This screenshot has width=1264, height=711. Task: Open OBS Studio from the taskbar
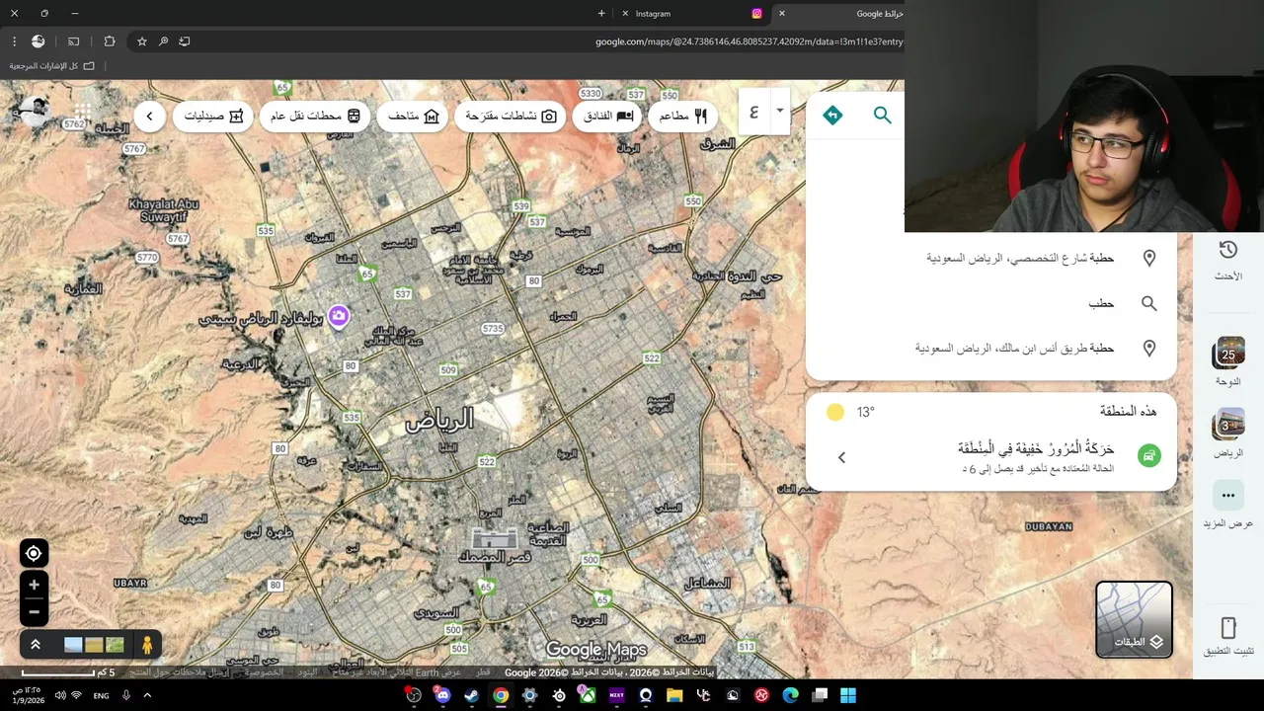(x=414, y=695)
